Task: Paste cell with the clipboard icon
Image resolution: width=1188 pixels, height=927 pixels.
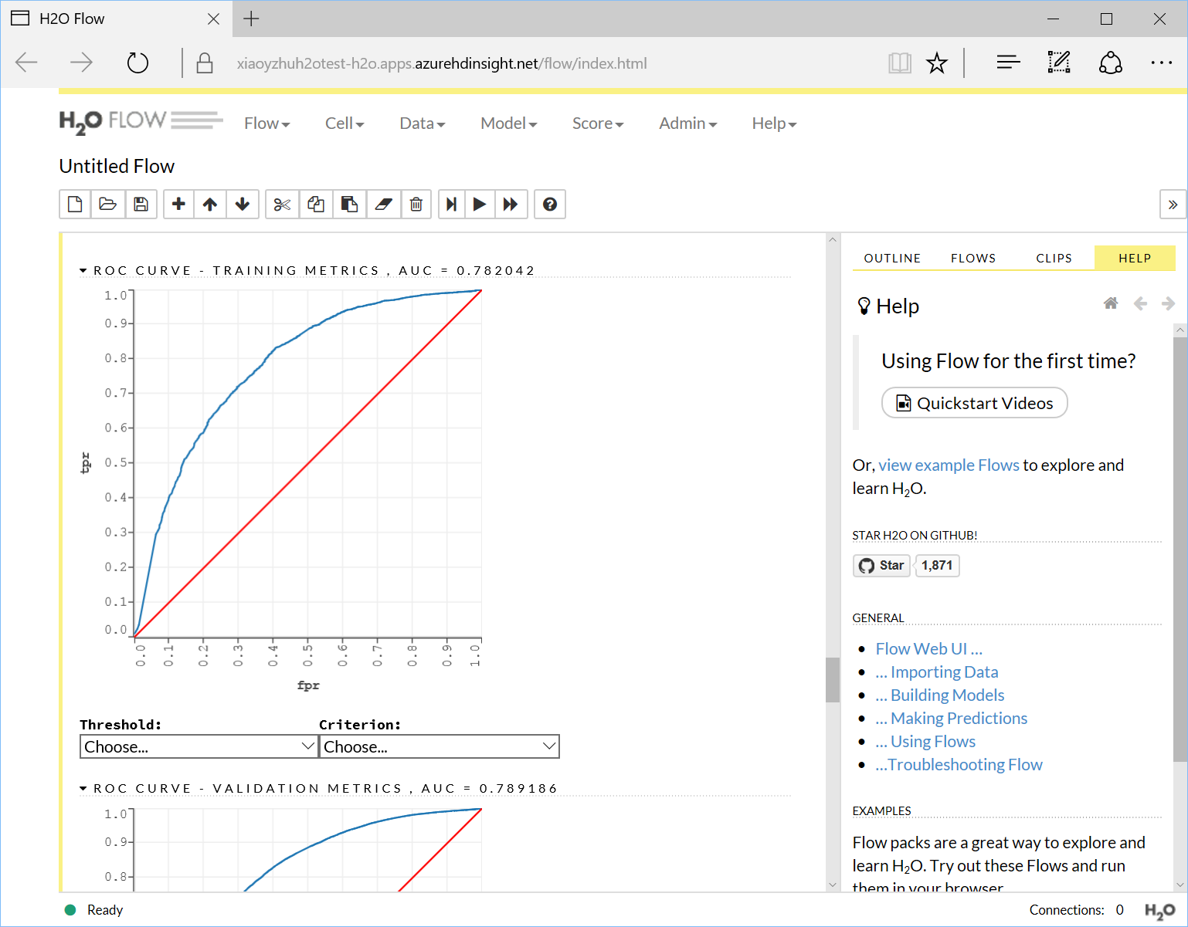Action: 349,205
